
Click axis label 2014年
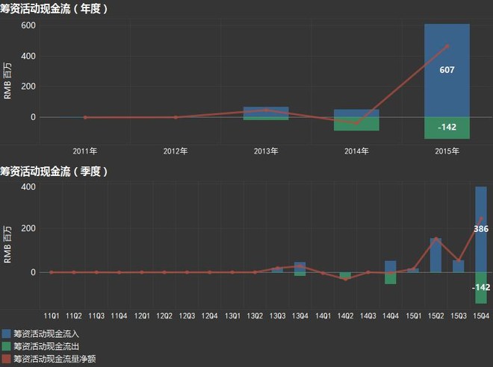point(356,151)
